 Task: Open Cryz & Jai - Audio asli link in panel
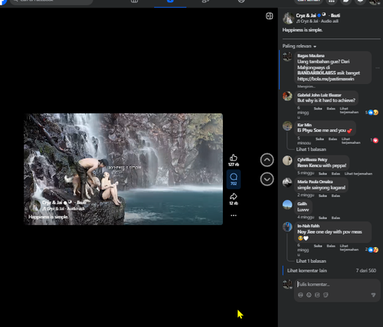pos(317,21)
